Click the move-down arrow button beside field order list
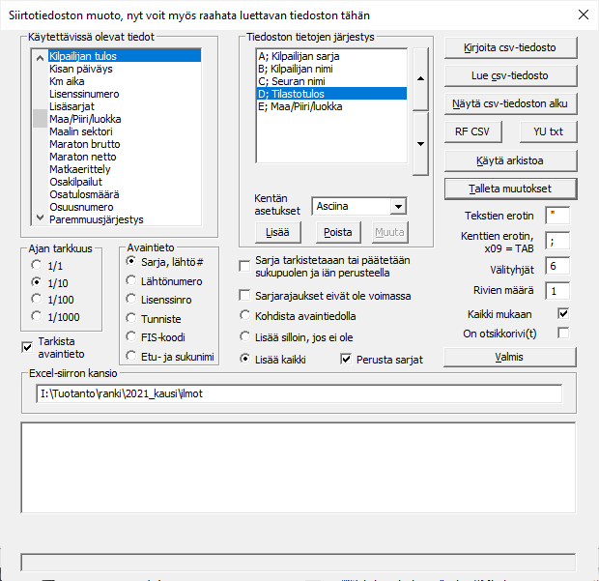 coord(419,143)
